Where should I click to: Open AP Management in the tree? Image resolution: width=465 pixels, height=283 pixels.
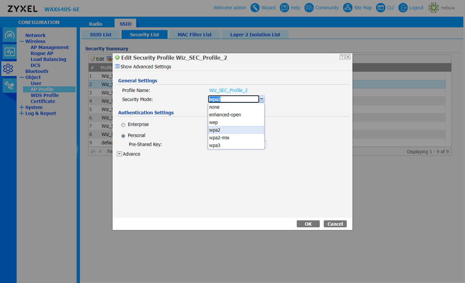50,48
